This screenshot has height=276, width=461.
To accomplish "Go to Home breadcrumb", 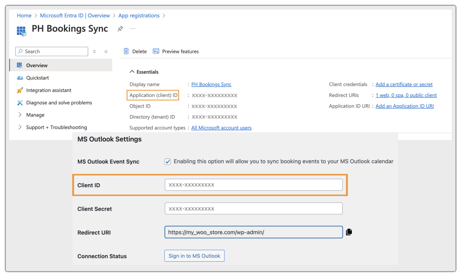I will coord(24,16).
